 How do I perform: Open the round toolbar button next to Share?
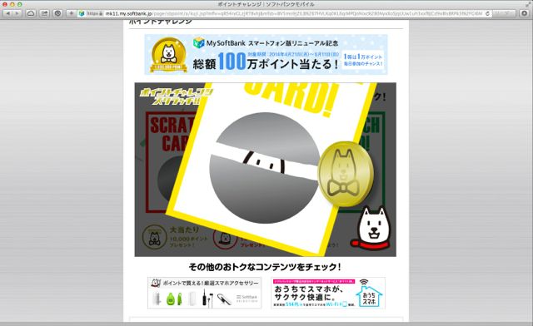pos(57,13)
